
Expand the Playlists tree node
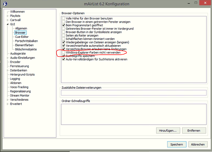[8, 16]
